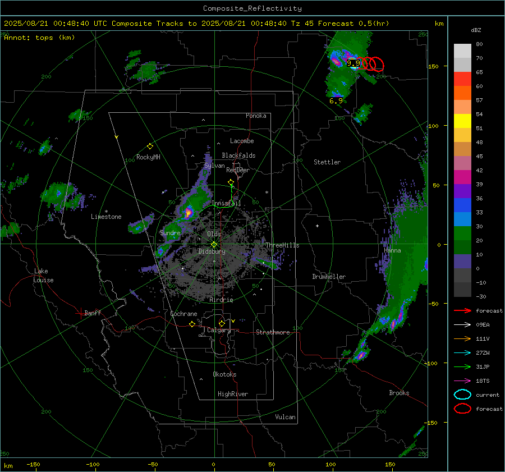The height and width of the screenshot is (472, 505).
Task: Click the UTC timestamp header text
Action: (56, 24)
